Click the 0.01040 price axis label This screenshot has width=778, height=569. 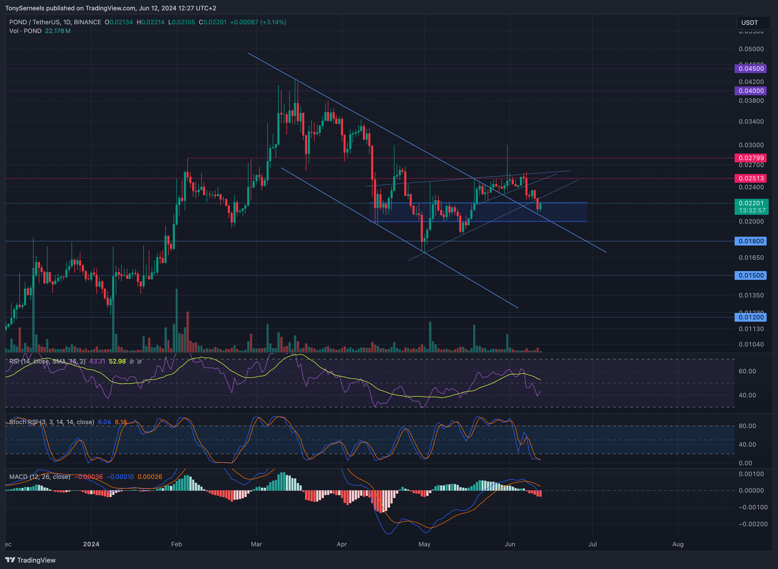coord(751,344)
